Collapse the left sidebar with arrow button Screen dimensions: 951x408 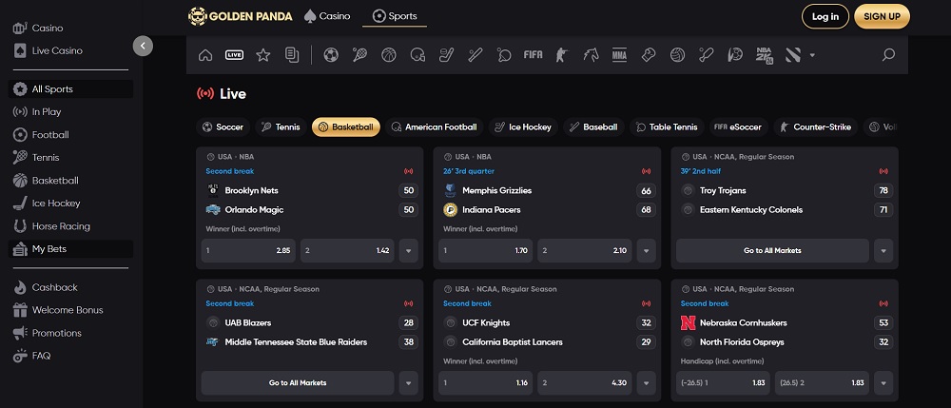144,46
